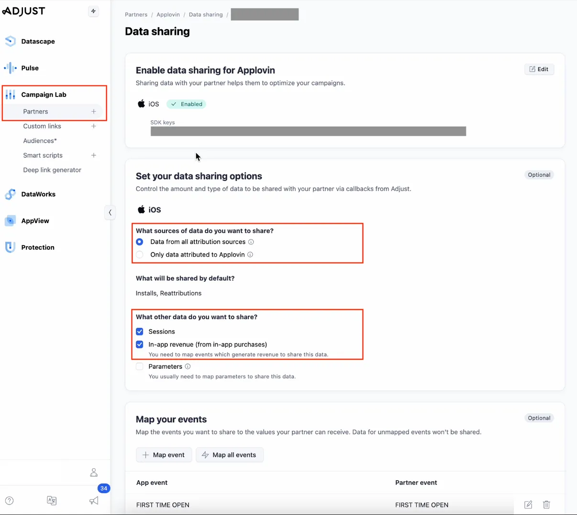This screenshot has height=515, width=577.
Task: Open the DataWorks section
Action: pos(10,194)
